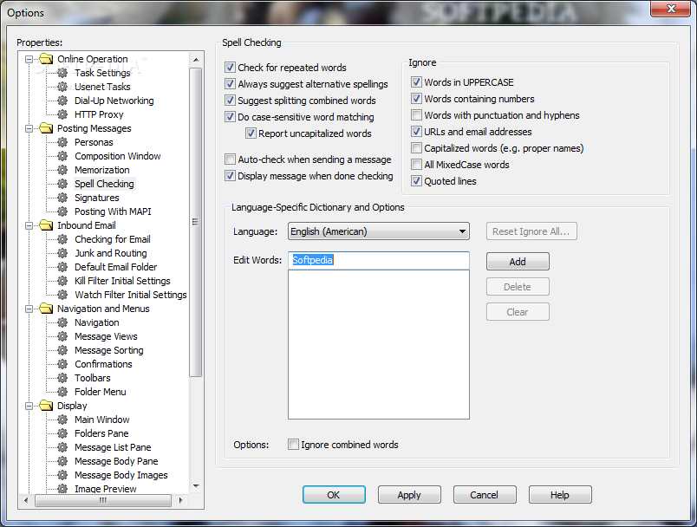
Task: Click the gear icon beside Dial-Up Networking
Action: point(62,101)
